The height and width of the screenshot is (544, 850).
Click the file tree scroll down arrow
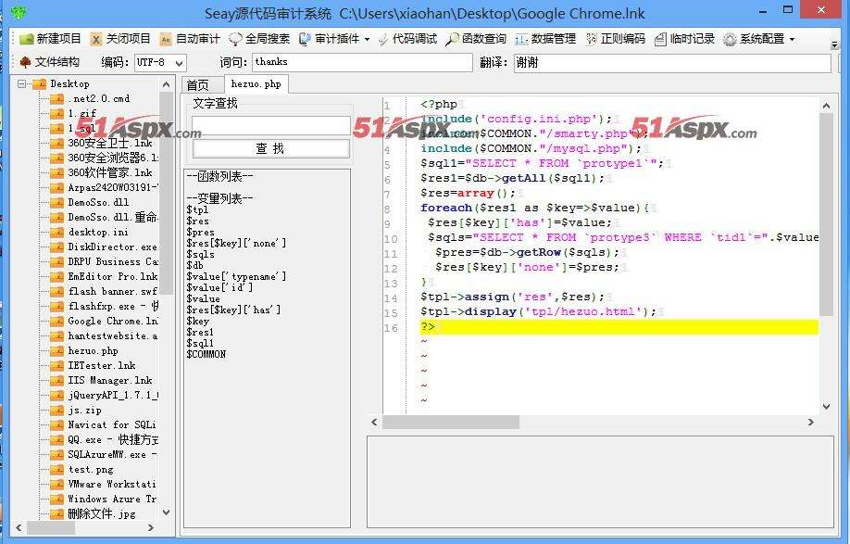tap(166, 512)
